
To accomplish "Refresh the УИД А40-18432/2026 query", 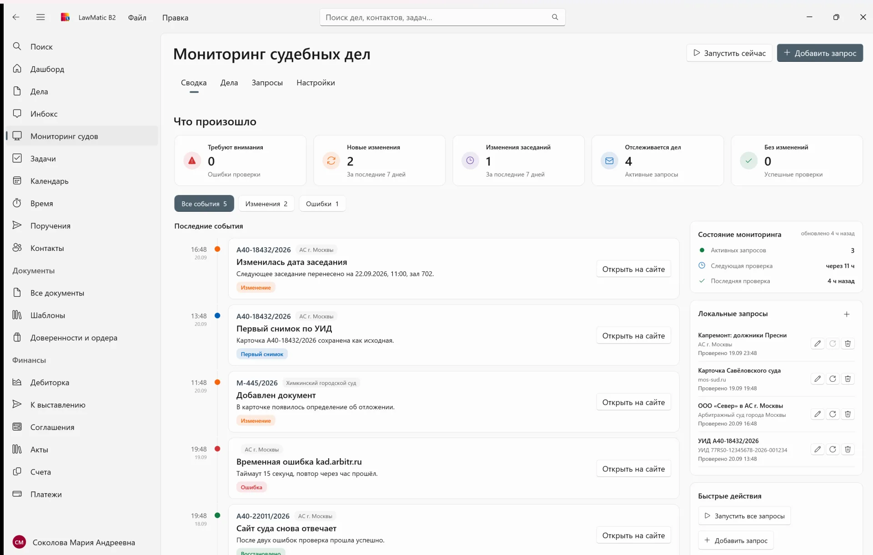I will (x=833, y=450).
